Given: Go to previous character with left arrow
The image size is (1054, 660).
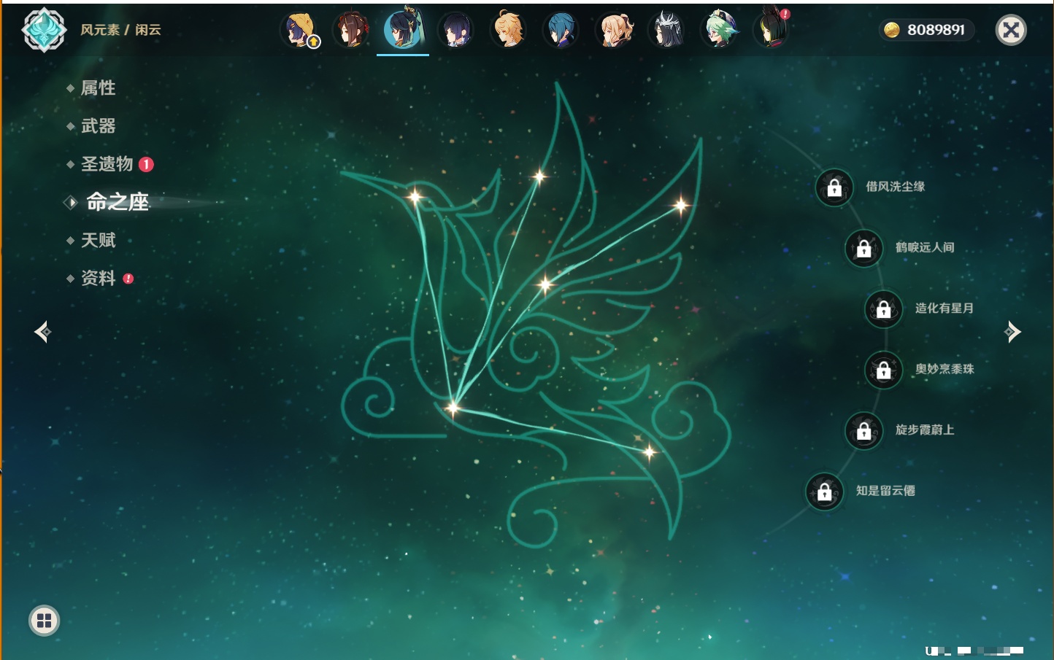Looking at the screenshot, I should [x=42, y=332].
